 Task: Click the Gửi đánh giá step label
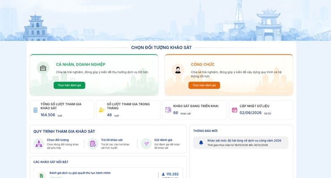(163, 140)
